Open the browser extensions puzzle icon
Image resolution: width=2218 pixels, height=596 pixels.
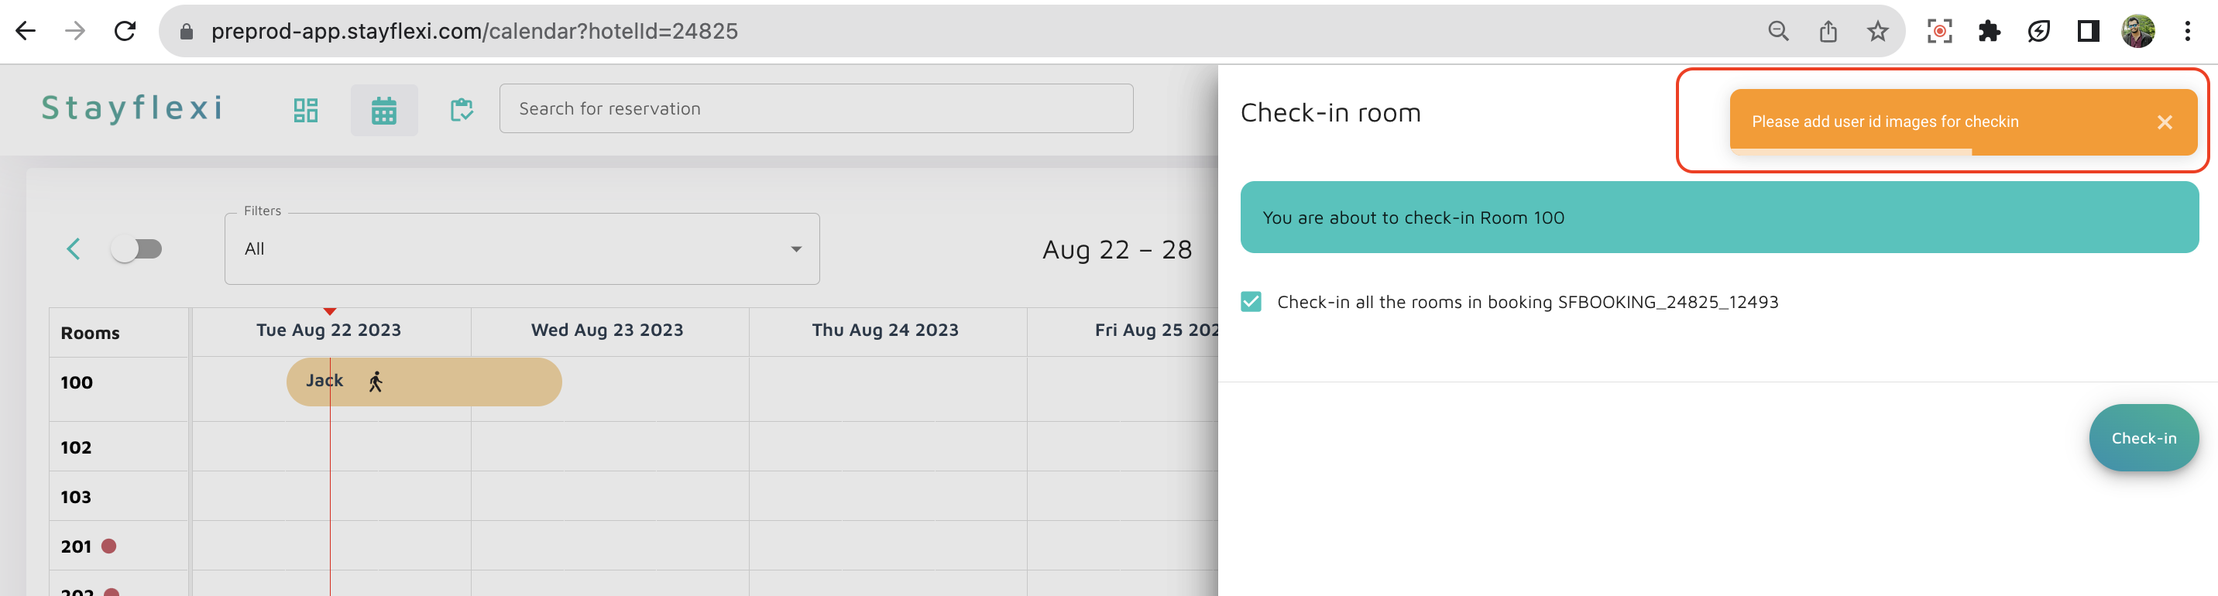pos(1989,32)
